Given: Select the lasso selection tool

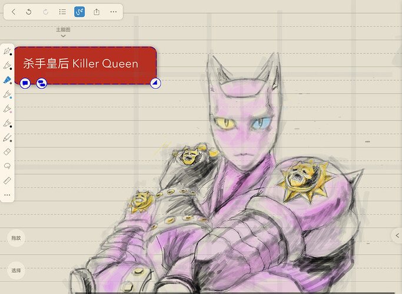Looking at the screenshot, I should pyautogui.click(x=7, y=166).
